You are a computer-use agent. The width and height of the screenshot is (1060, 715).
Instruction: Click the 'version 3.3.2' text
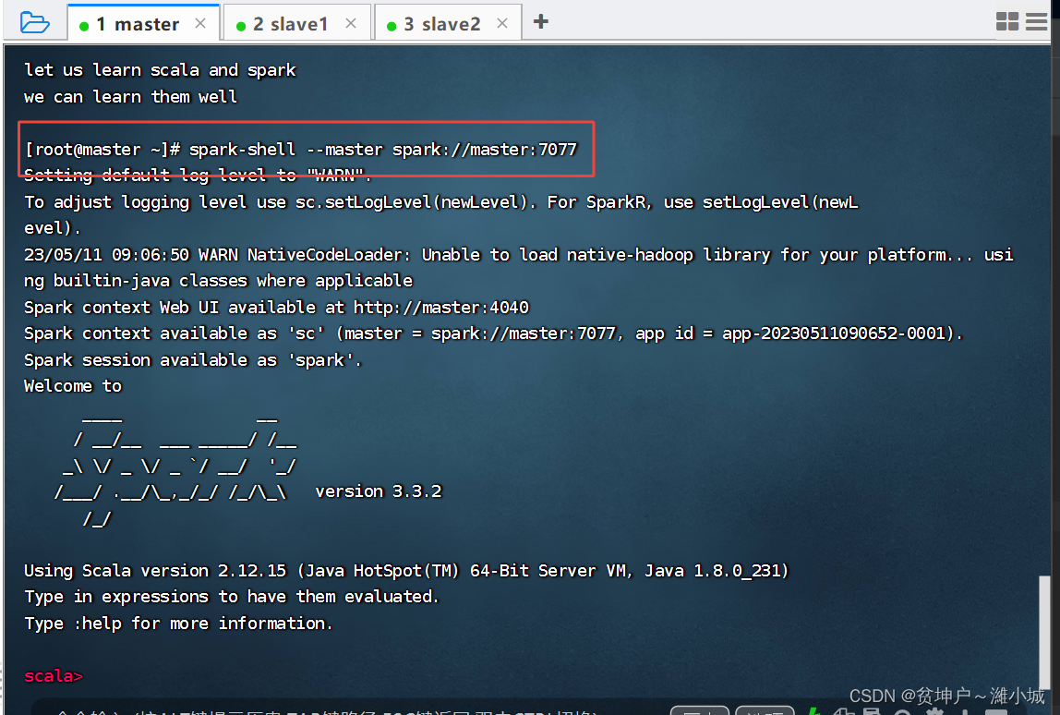pos(379,491)
